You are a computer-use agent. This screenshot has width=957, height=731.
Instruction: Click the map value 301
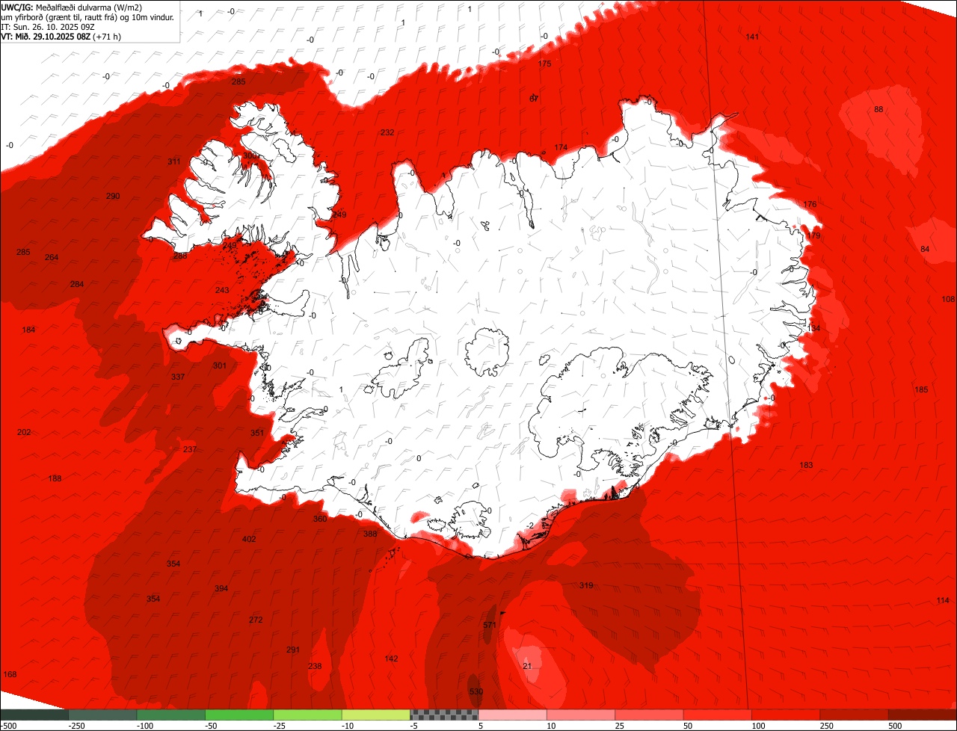tap(219, 365)
